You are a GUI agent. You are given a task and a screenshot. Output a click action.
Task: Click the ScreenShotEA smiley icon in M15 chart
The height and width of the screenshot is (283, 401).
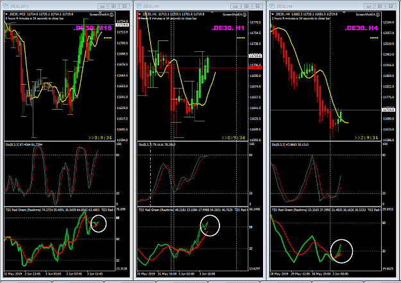coord(112,15)
